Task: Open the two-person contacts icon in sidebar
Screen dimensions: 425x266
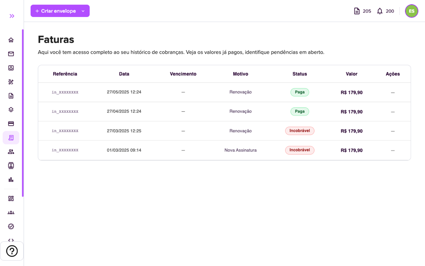Action: (x=11, y=152)
